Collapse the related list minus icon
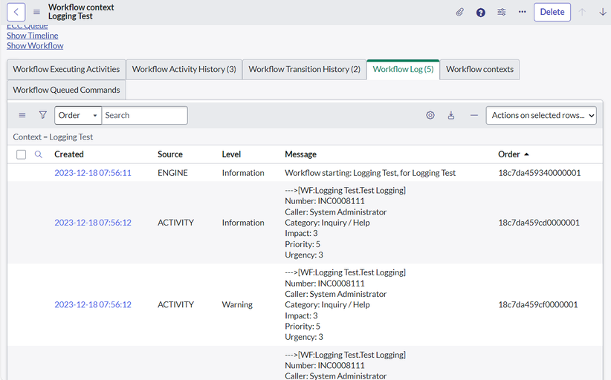 (x=473, y=115)
